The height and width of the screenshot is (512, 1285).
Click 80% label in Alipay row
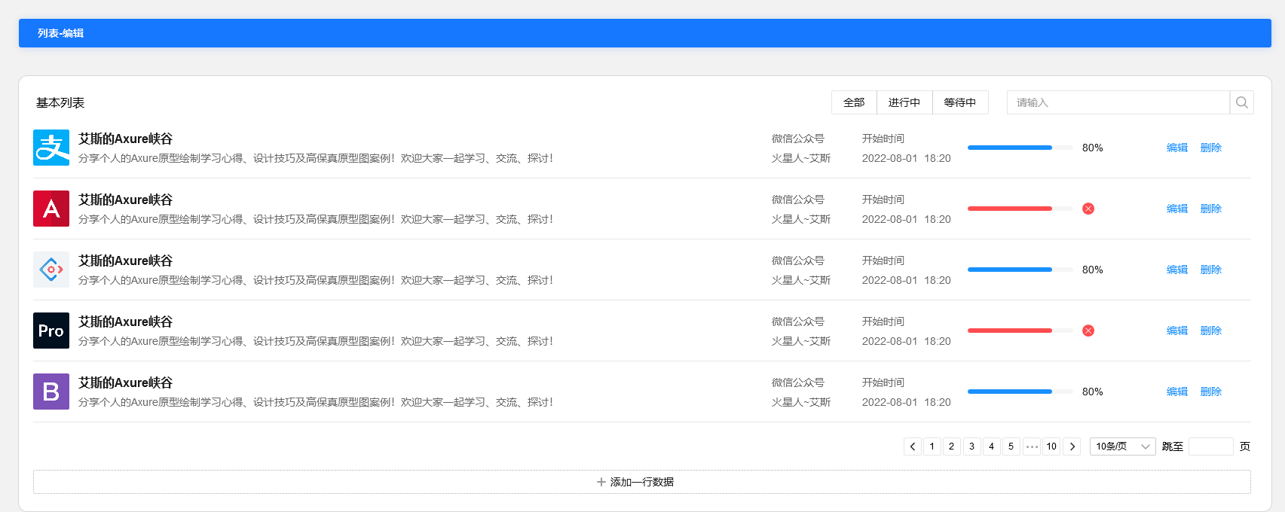pos(1093,148)
